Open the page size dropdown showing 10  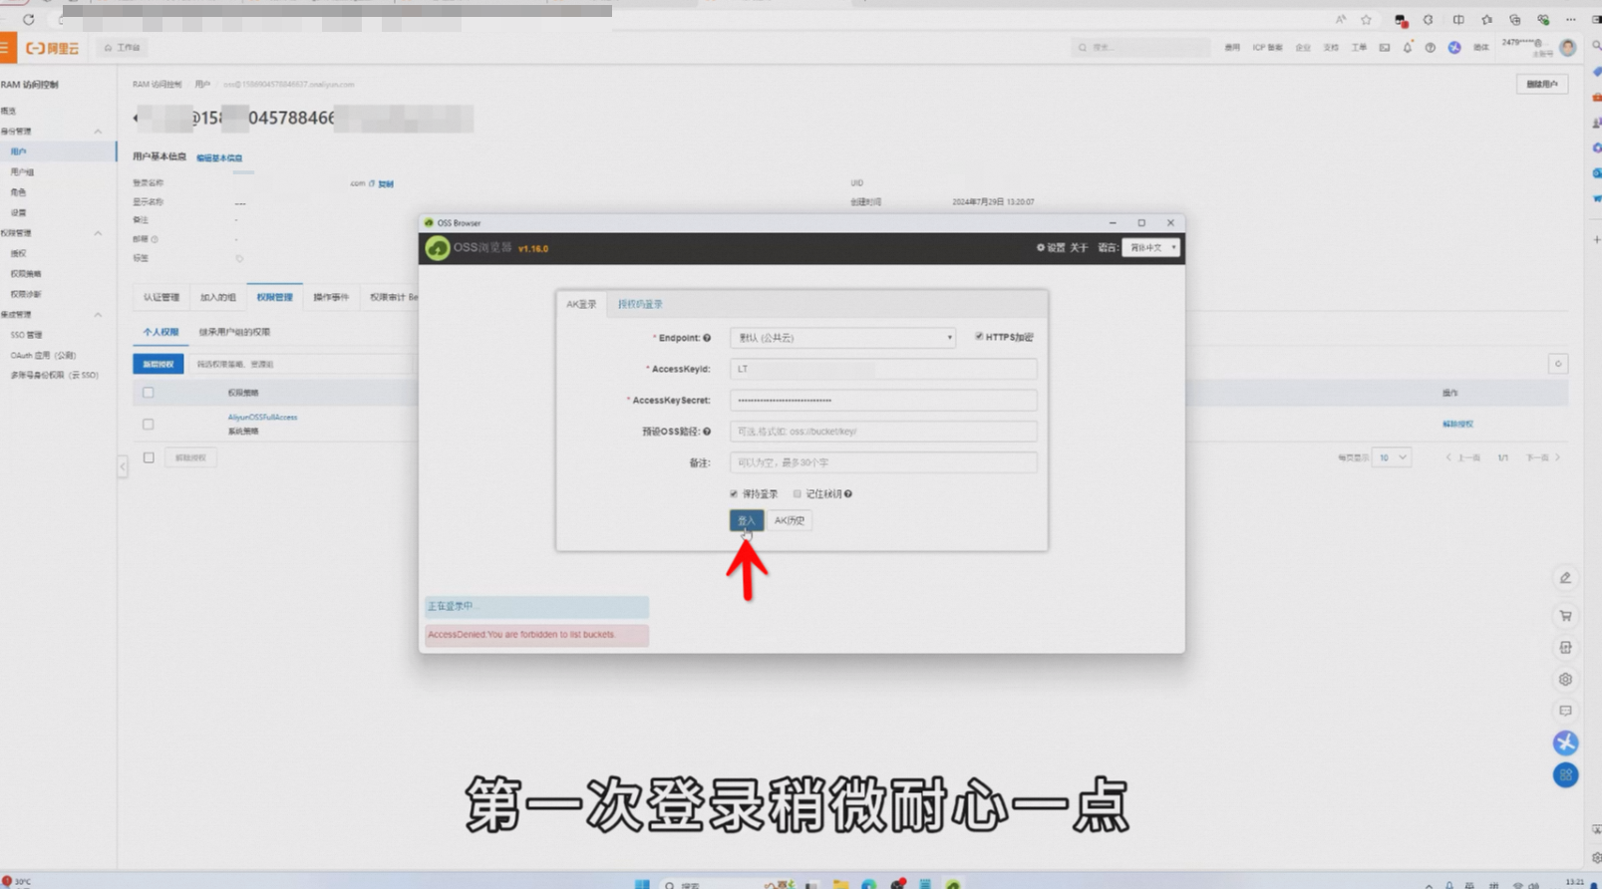point(1392,457)
